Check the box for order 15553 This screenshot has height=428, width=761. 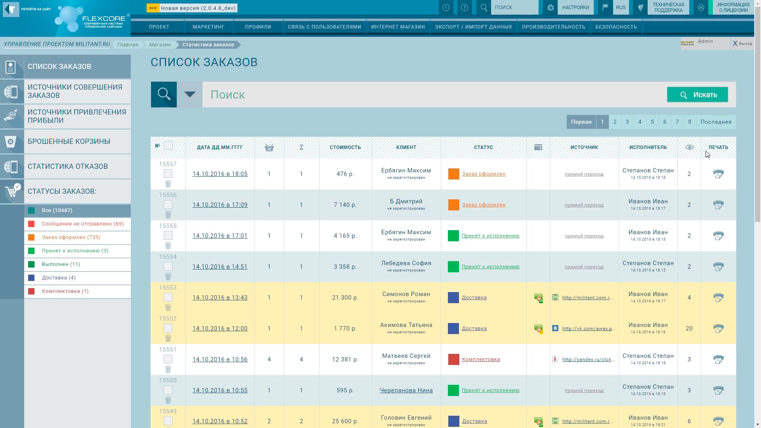point(168,297)
